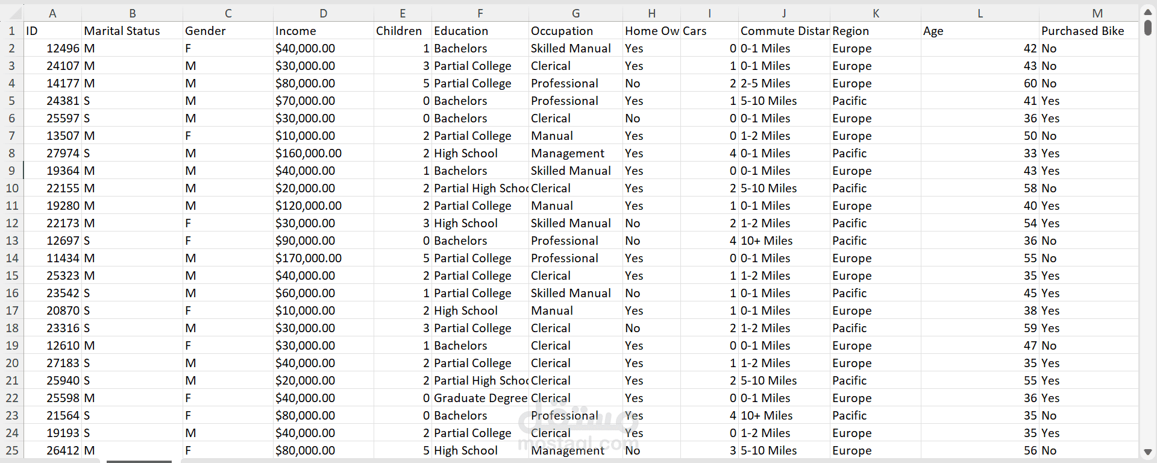
Task: Click income cell $170,000.00
Action: point(324,258)
